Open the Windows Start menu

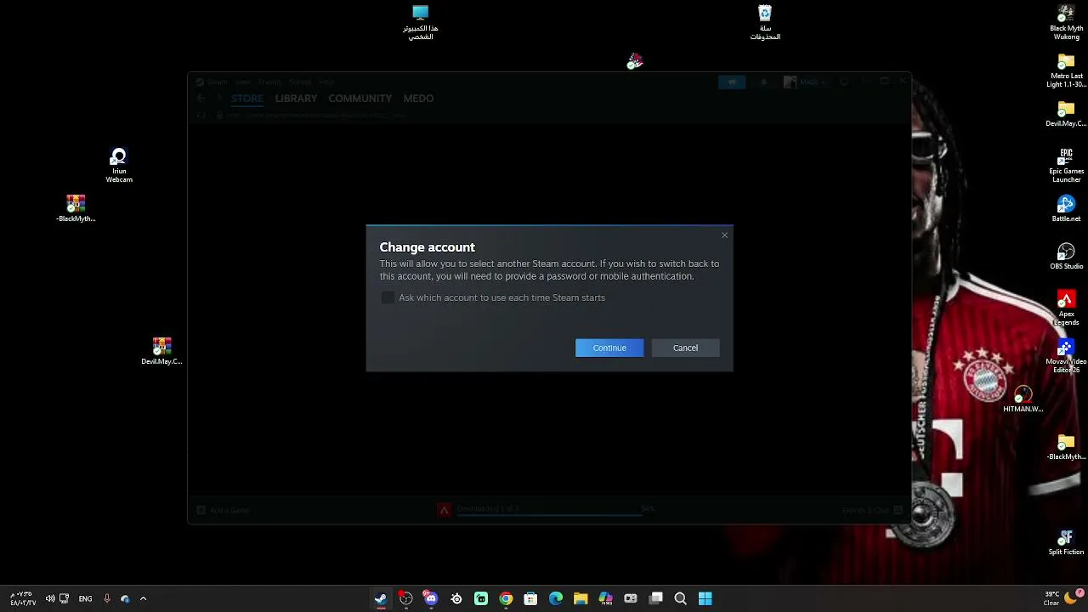coord(705,598)
